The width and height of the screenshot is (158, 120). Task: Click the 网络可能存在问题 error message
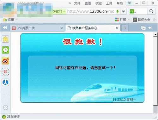coord(85,68)
